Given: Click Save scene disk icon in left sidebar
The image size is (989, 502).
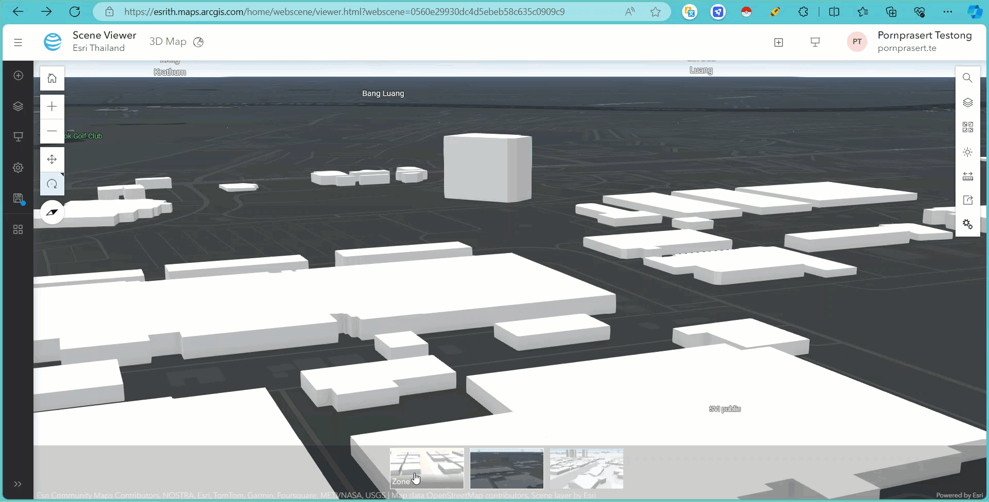Looking at the screenshot, I should 18,199.
